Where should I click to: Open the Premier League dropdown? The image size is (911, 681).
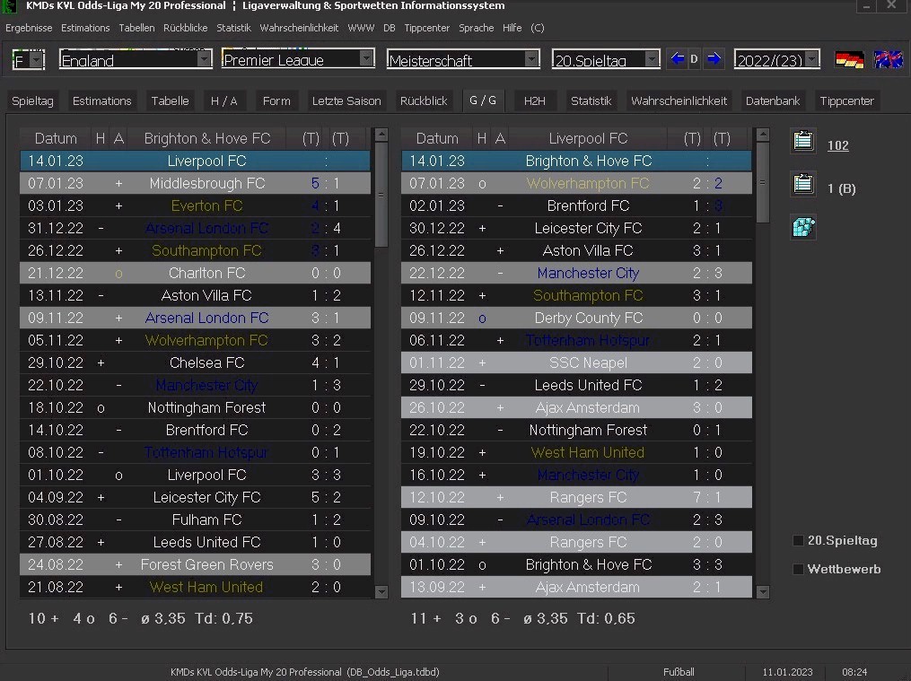point(366,59)
